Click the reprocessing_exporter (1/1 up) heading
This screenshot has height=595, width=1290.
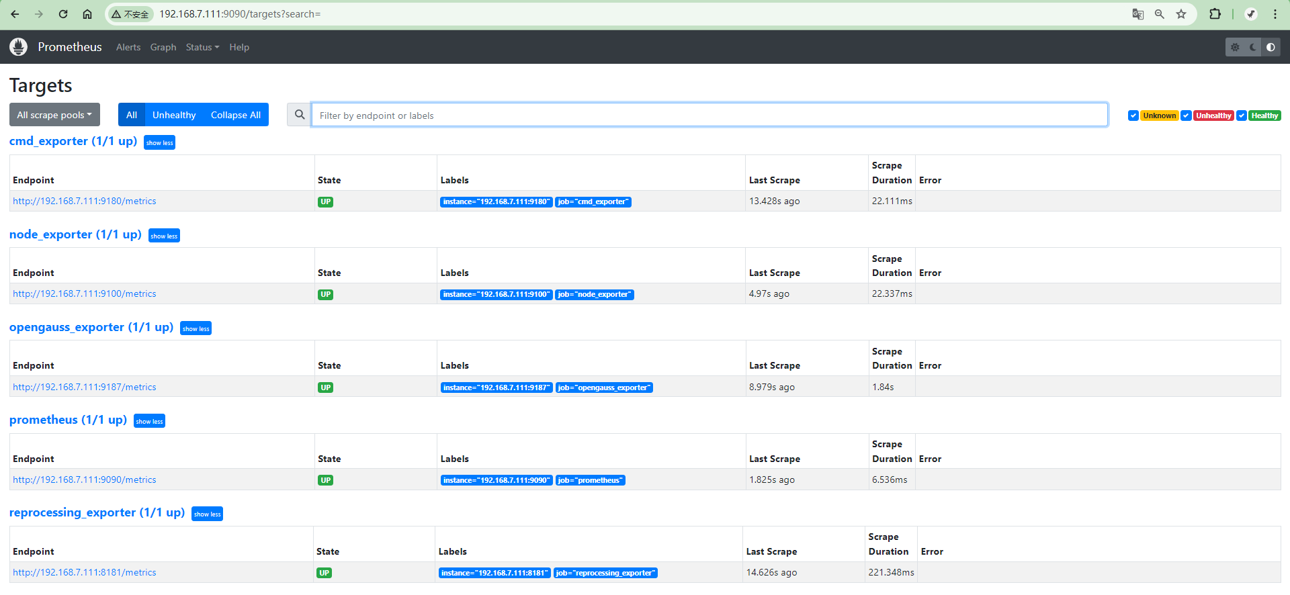coord(97,512)
